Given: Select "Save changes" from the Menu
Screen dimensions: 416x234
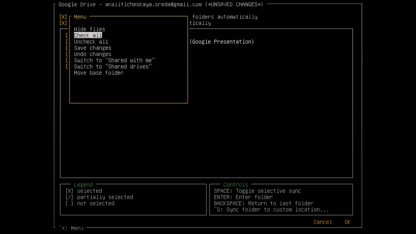Looking at the screenshot, I should tap(92, 48).
